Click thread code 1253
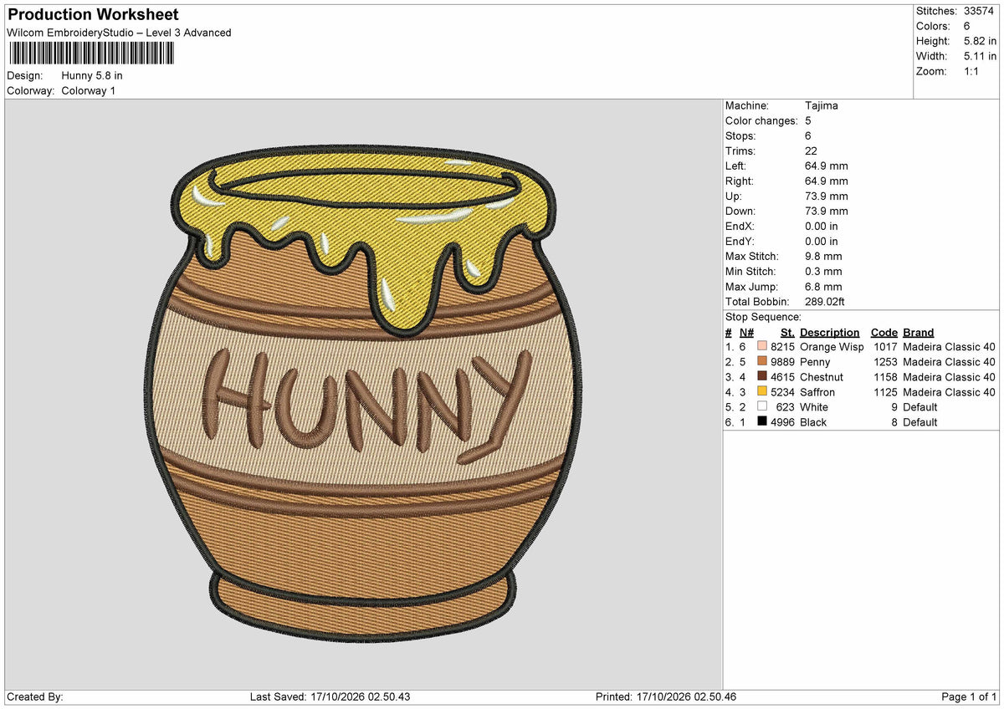The image size is (1004, 709). point(885,362)
